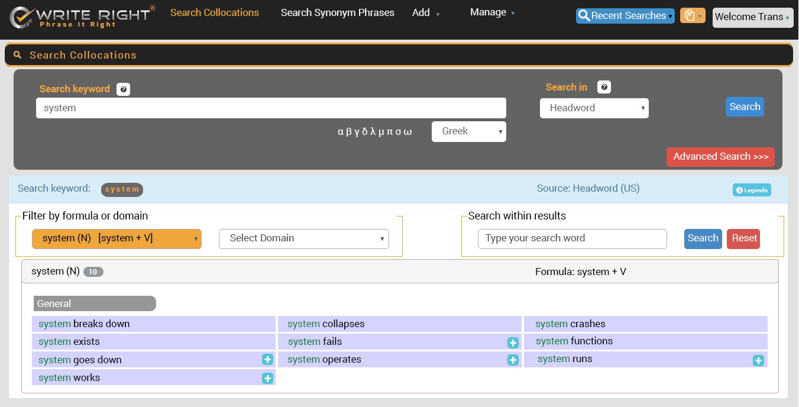The image size is (799, 407).
Task: Click the red Reset button
Action: coord(743,238)
